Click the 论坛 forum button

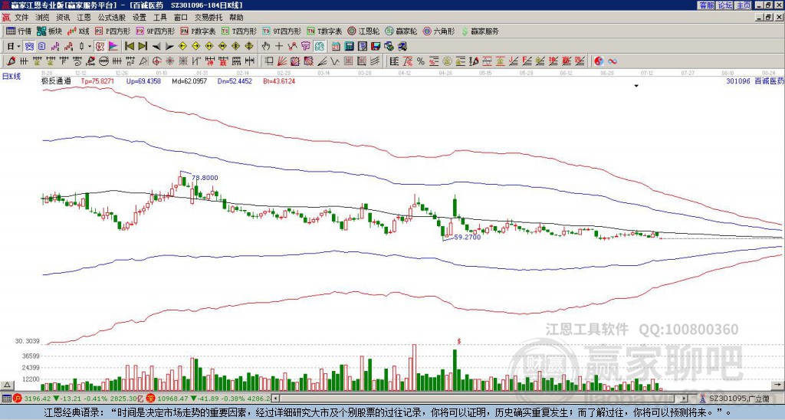[724, 5]
